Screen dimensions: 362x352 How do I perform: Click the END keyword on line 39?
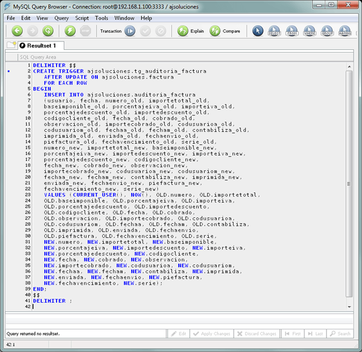(38, 289)
